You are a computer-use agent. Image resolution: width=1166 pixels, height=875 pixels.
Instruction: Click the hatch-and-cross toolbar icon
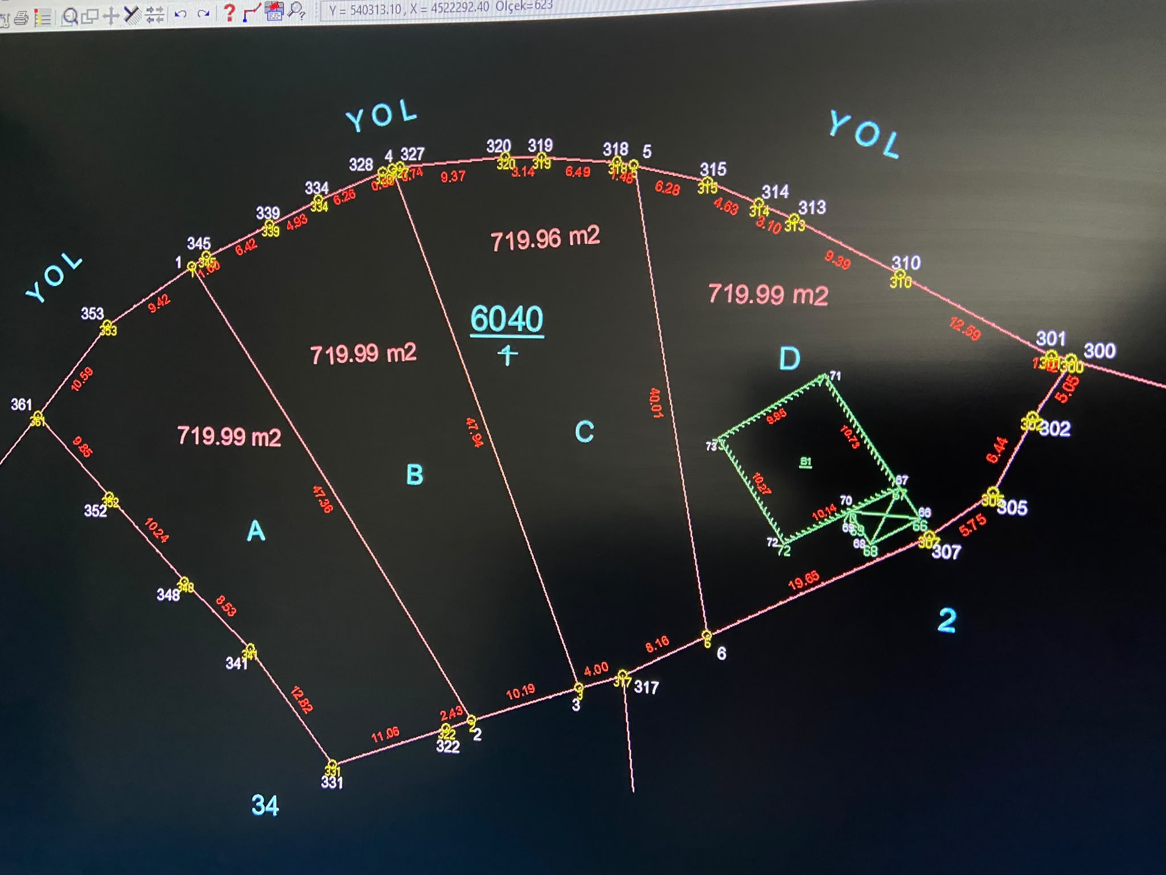click(x=132, y=15)
